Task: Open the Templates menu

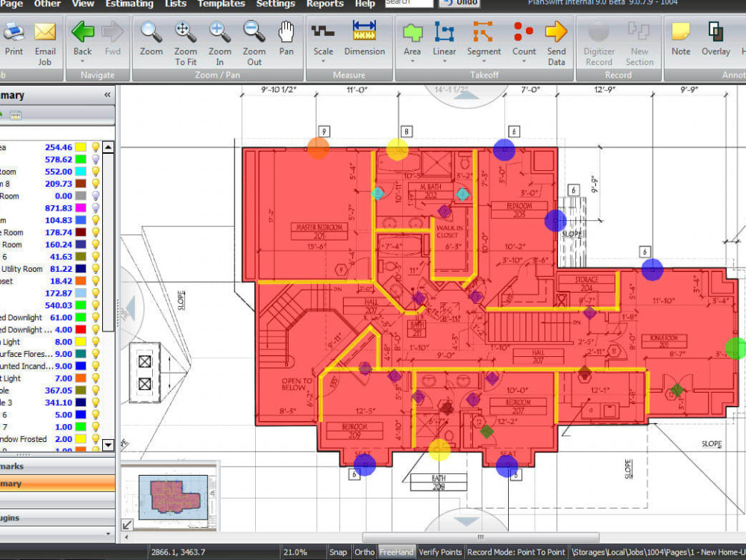Action: [222, 3]
